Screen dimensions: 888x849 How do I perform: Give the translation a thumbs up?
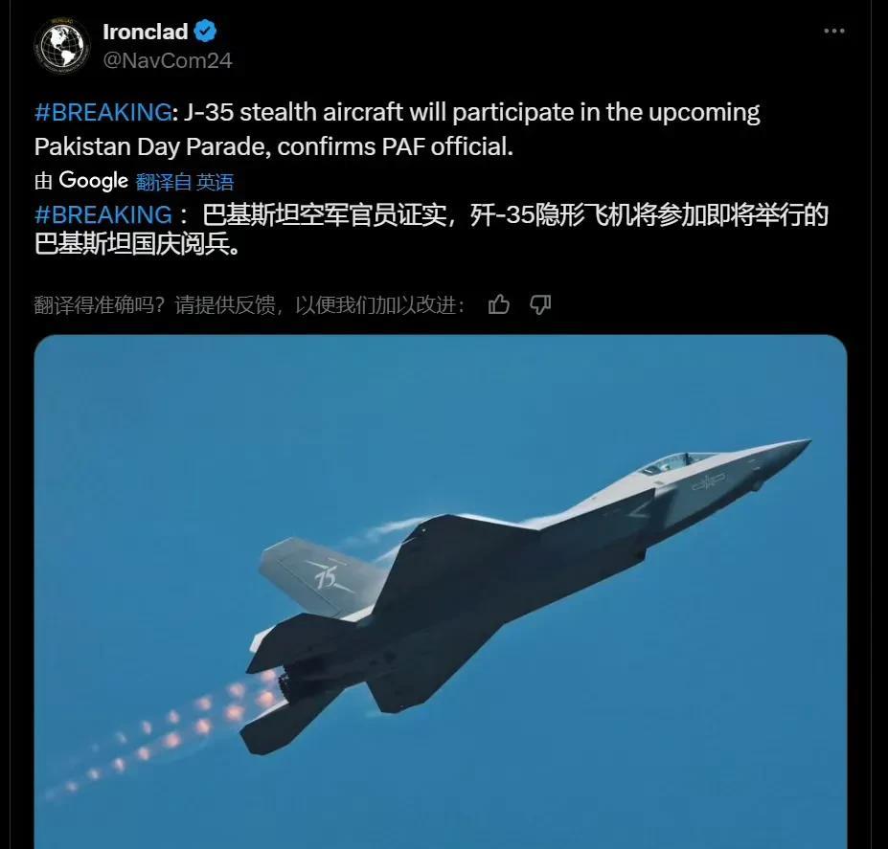click(x=498, y=304)
